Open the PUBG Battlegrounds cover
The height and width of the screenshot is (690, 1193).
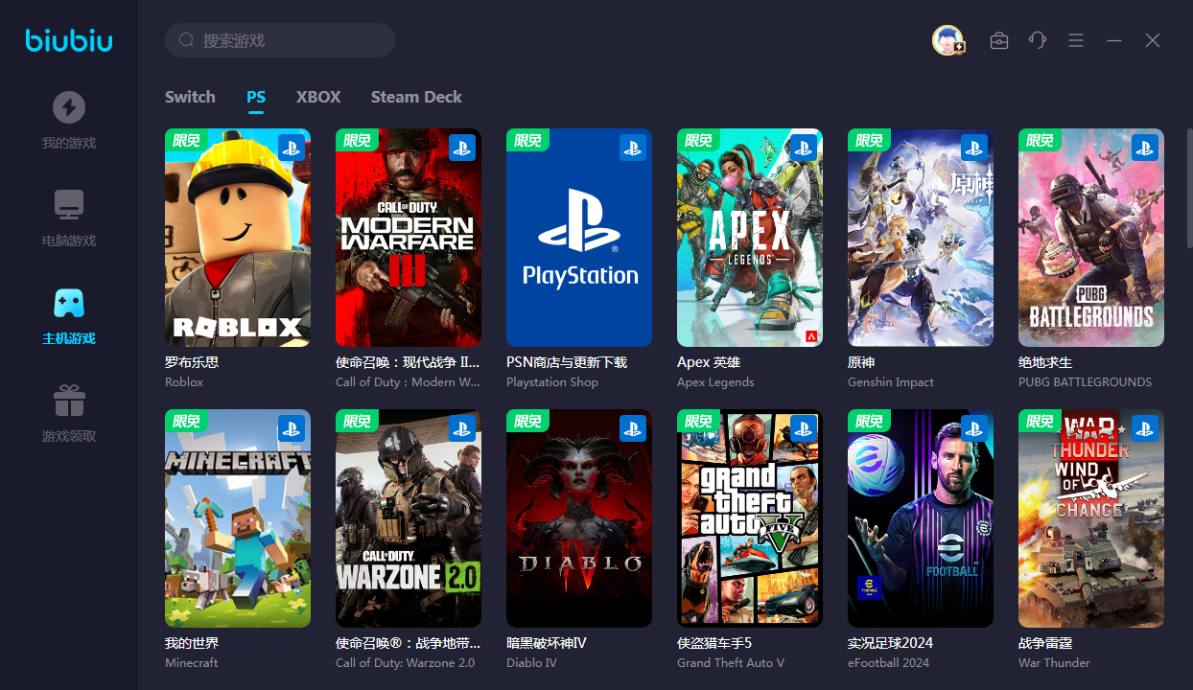(x=1091, y=238)
